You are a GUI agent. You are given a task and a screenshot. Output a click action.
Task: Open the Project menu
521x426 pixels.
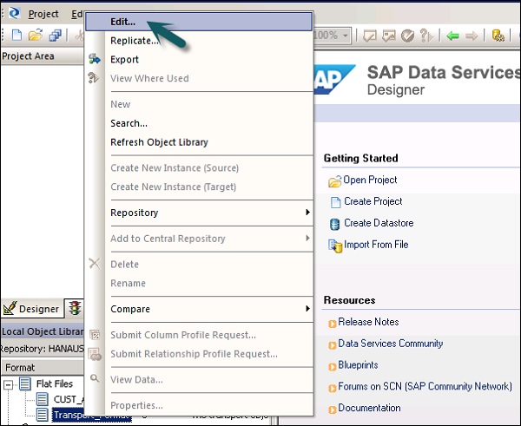point(43,14)
